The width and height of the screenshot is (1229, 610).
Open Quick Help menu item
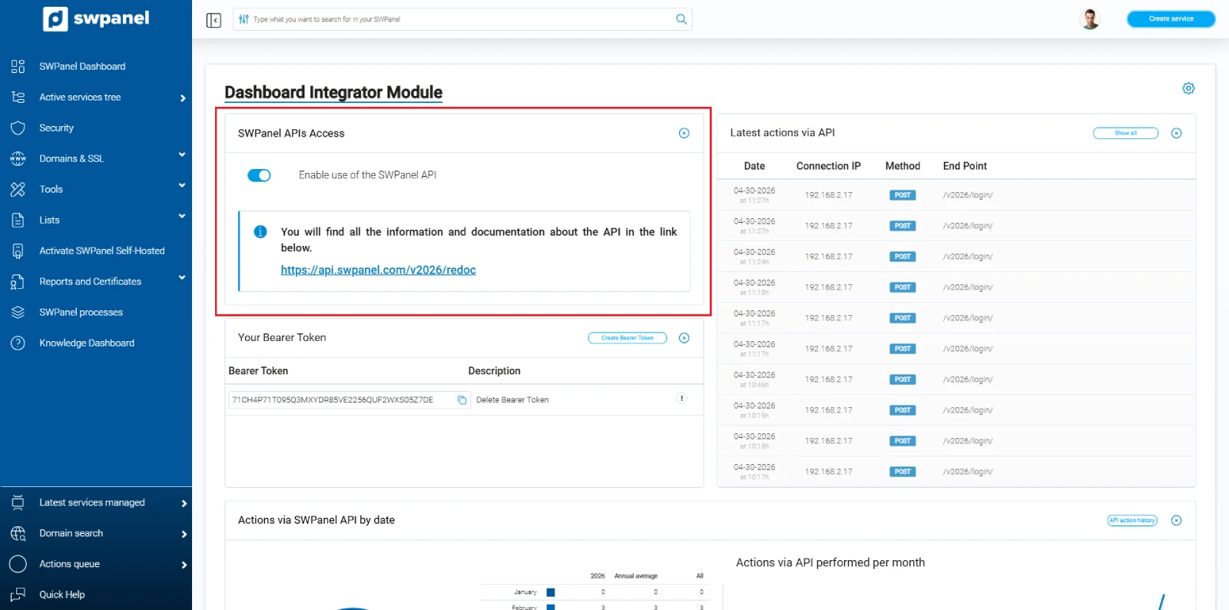coord(62,595)
